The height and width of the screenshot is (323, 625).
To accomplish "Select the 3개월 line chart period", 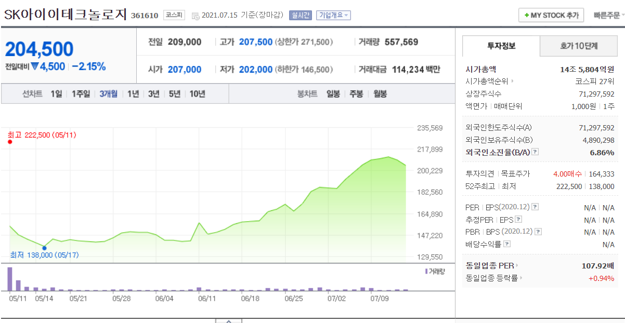I will [109, 94].
